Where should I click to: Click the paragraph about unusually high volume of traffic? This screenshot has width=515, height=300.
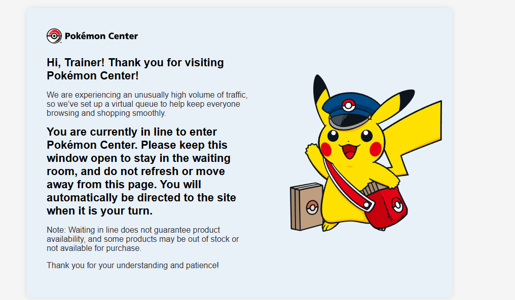click(147, 104)
